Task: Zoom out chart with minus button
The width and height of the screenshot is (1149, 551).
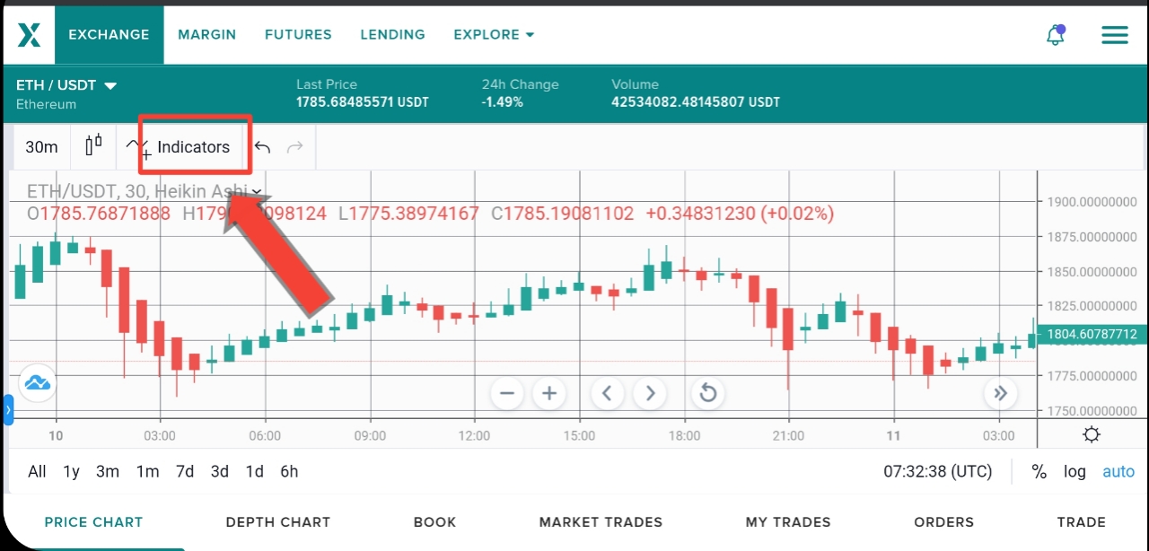Action: tap(507, 393)
